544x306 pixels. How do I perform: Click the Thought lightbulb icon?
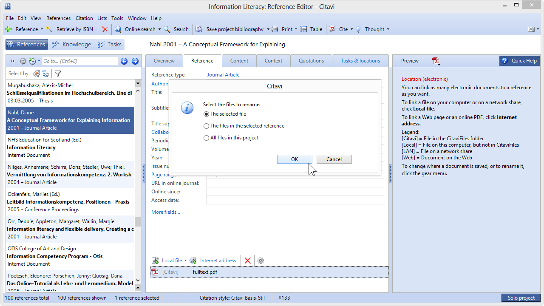tap(358, 29)
